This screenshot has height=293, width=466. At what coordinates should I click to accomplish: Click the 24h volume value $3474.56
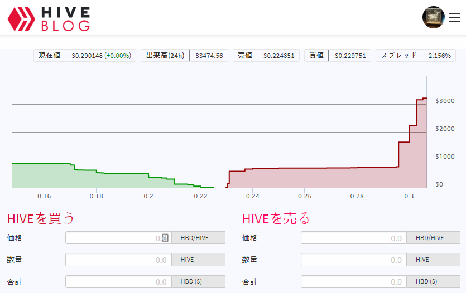(x=209, y=56)
